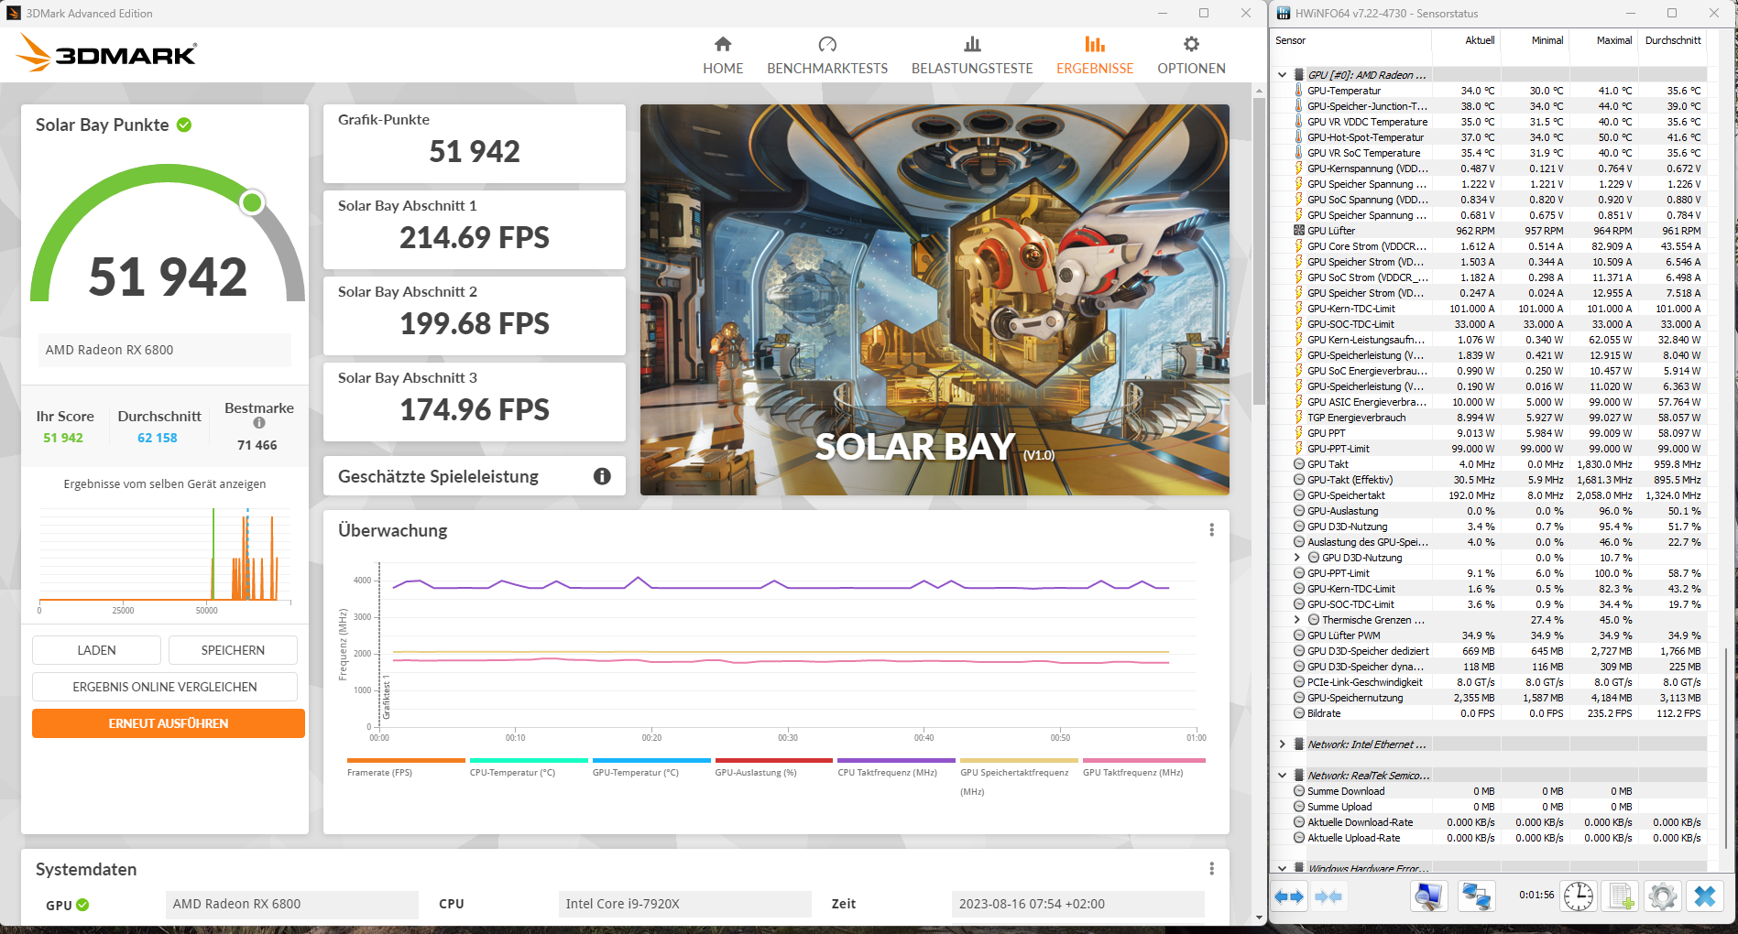The height and width of the screenshot is (934, 1738).
Task: Open the three-dot menu of Überwachung
Action: 1211,530
